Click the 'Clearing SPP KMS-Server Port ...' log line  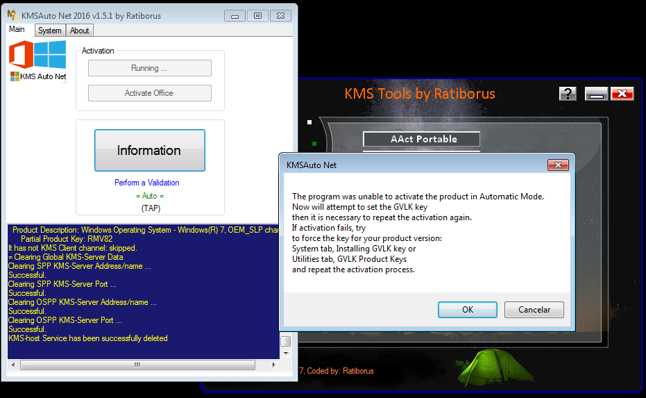[x=62, y=284]
